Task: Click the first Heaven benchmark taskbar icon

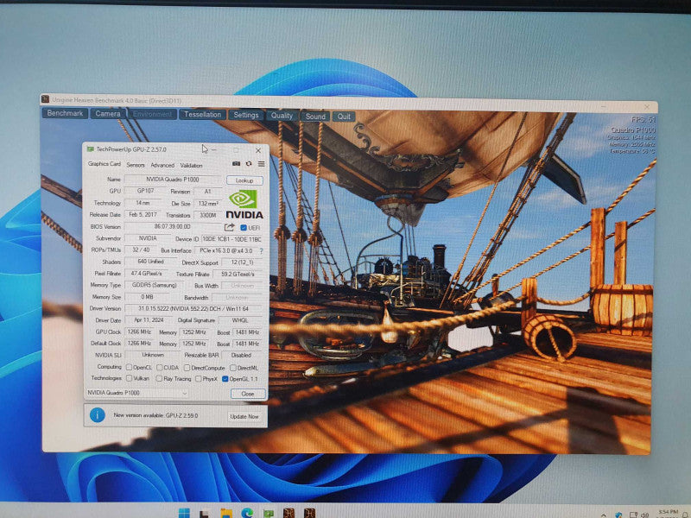Action: tap(288, 513)
